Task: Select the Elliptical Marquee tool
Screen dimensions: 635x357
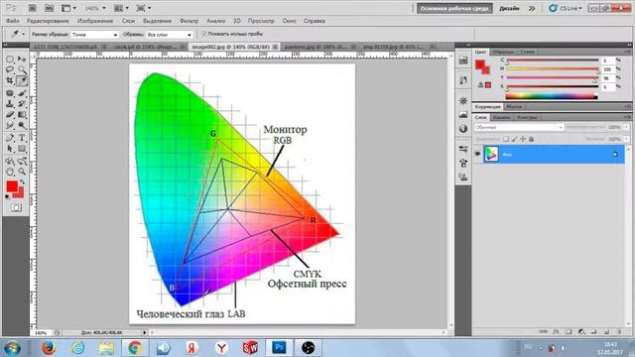Action: pyautogui.click(x=10, y=59)
